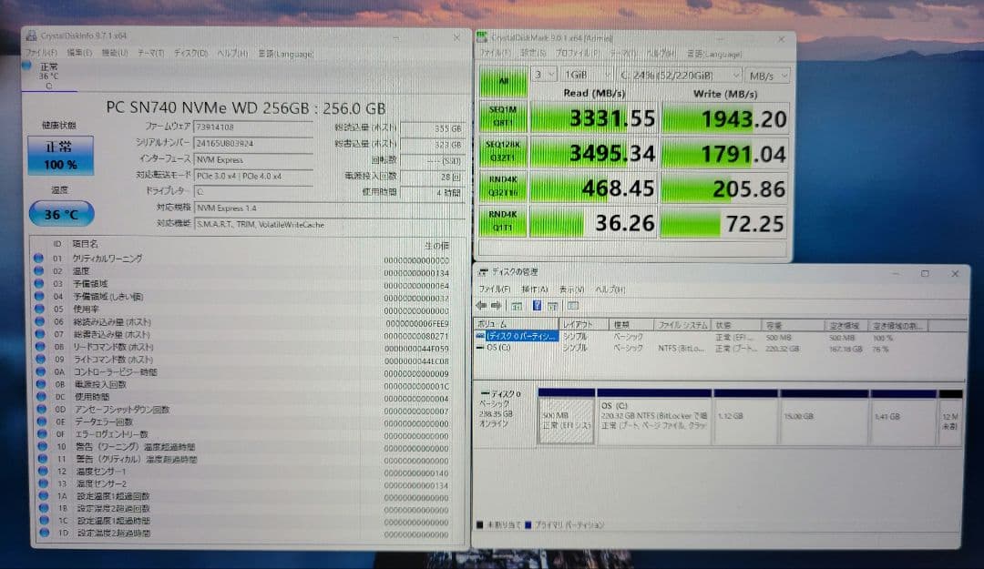Click the forward arrow in Disk Management toolbar
984x569 pixels.
497,306
